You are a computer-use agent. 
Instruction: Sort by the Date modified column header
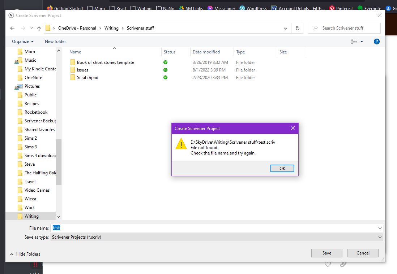click(x=206, y=52)
